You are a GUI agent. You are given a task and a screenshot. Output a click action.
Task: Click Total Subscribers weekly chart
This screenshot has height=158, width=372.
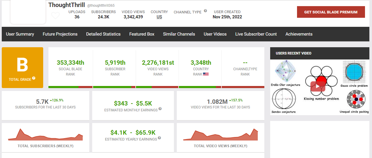tap(46, 135)
